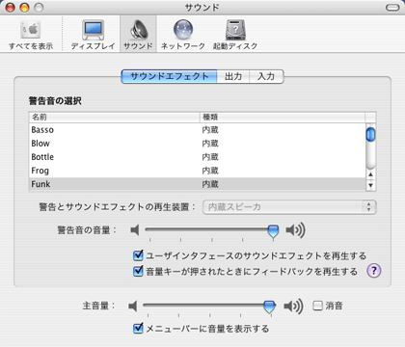This screenshot has height=347, width=405.
Task: Click the toolbar toggle pill button in title bar
Action: (392, 8)
